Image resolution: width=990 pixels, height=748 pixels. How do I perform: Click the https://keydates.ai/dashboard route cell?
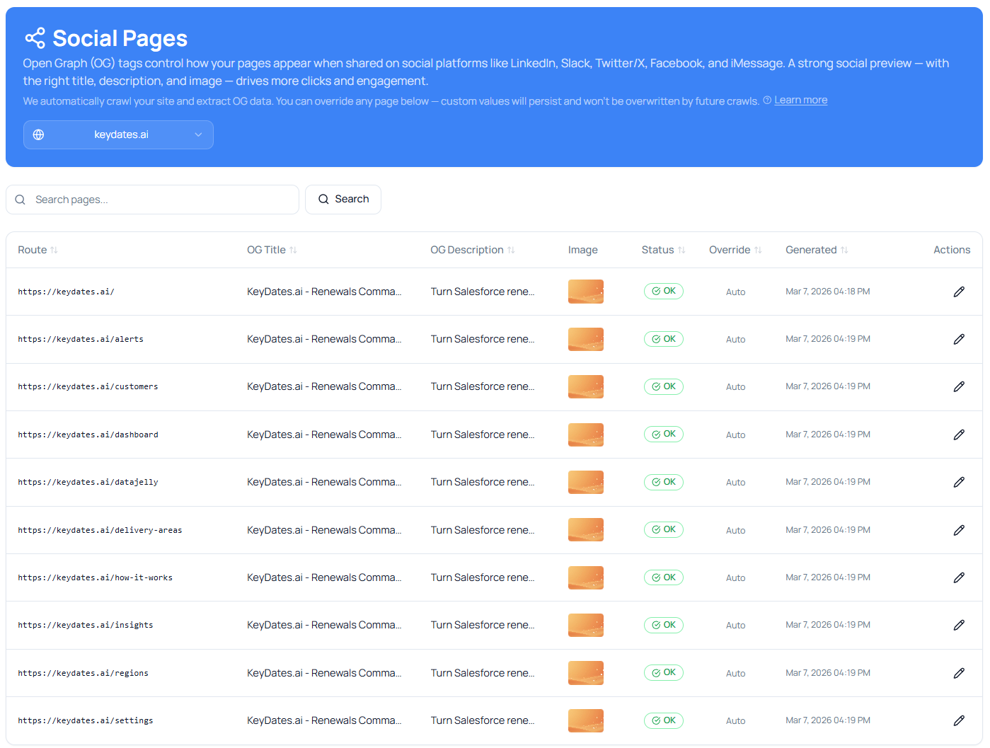coord(88,435)
